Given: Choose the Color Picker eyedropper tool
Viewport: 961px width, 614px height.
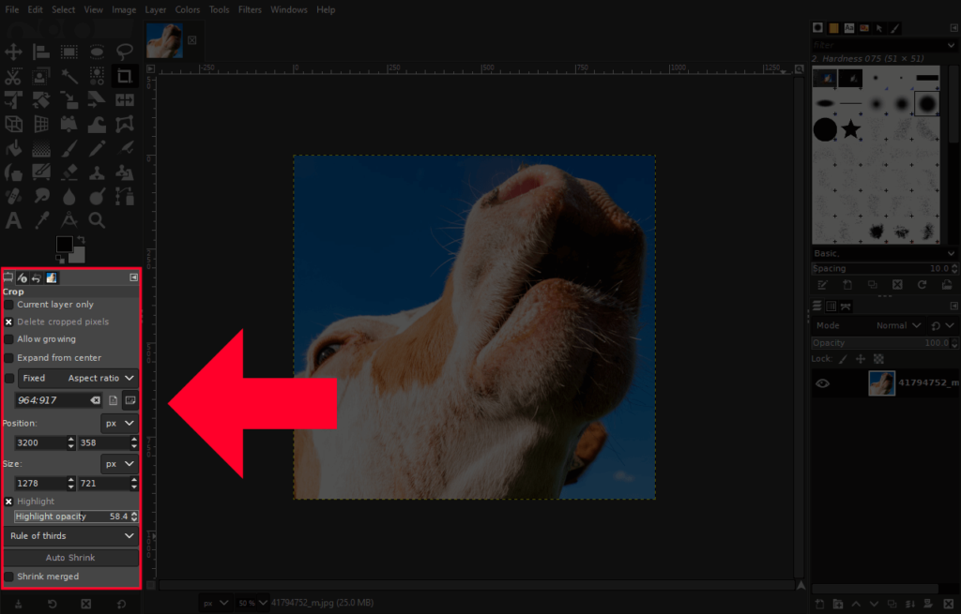Looking at the screenshot, I should 41,220.
